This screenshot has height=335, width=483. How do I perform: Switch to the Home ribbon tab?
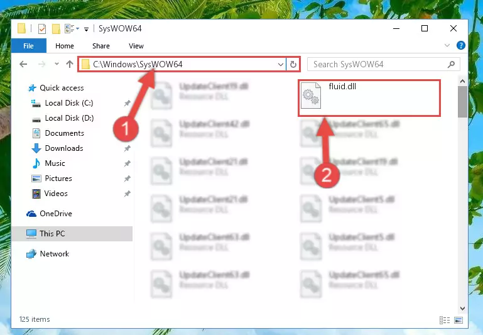[65, 46]
